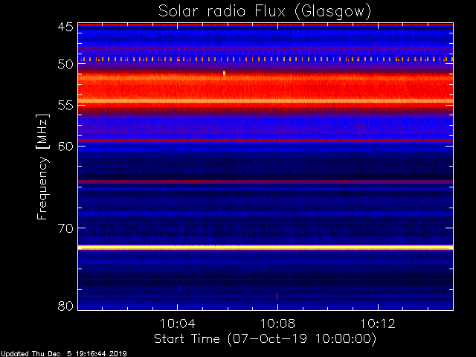Click the 10:12 time tick label

pos(378,324)
